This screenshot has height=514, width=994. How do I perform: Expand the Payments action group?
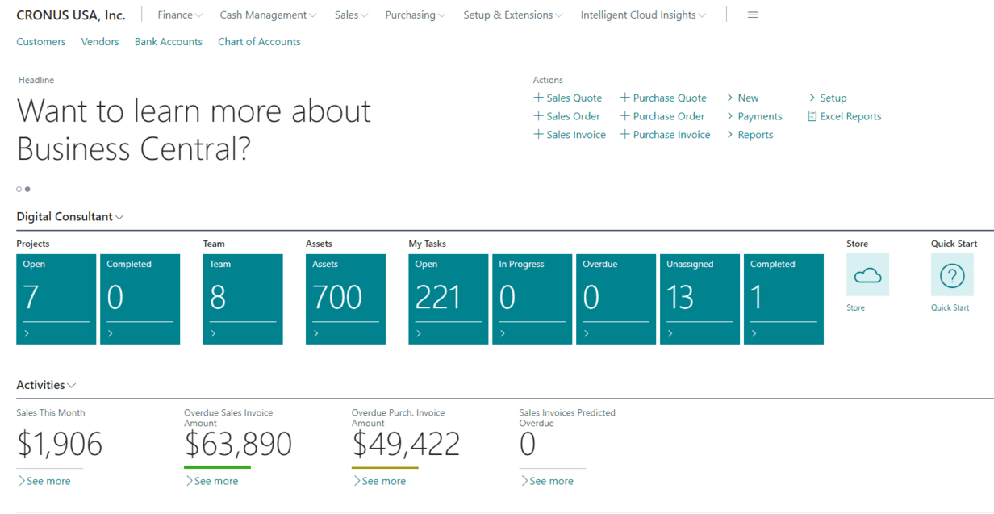tap(754, 116)
